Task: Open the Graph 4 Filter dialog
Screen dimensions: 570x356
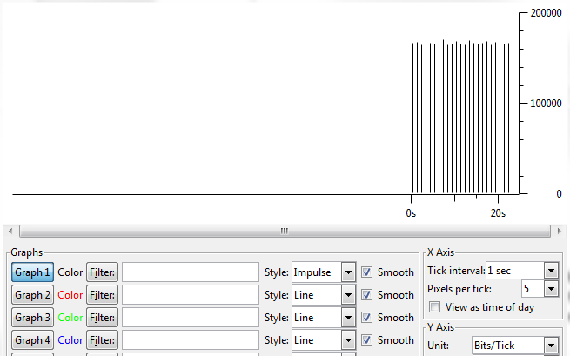Action: click(x=102, y=339)
